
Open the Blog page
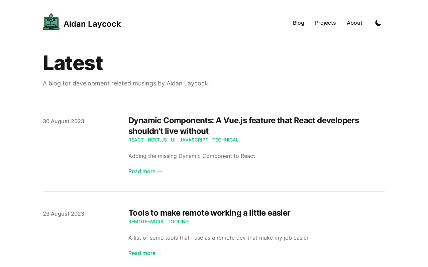click(x=299, y=23)
